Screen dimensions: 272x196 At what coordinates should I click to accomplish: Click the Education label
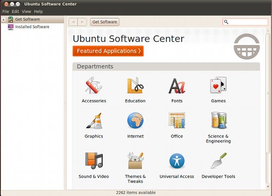point(135,101)
